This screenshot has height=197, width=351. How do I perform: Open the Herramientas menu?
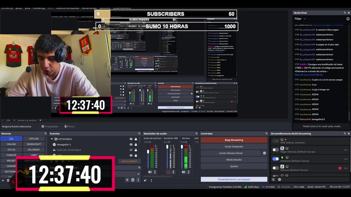coord(89,8)
